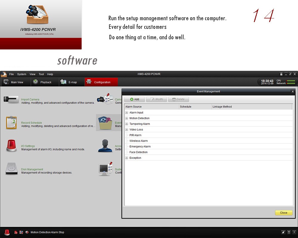This screenshot has width=298, height=238.
Task: Open Import Camera via its camera icon
Action: pyautogui.click(x=11, y=99)
